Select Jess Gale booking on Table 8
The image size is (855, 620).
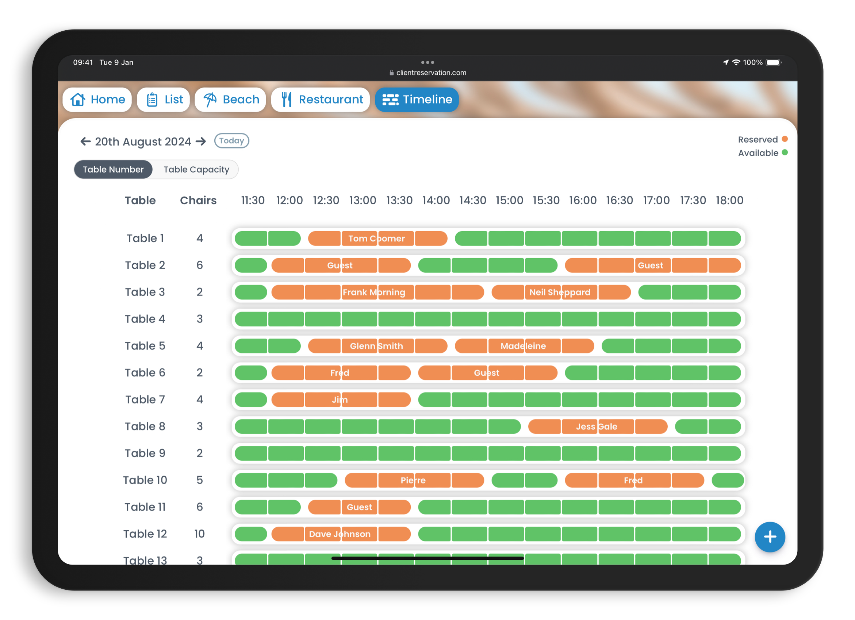(597, 426)
